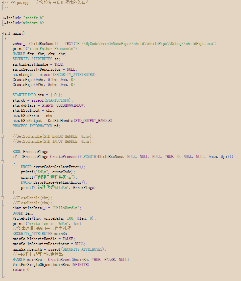Collapse the FPipe.cpp header comment block
241x281 pixels.
[x=2, y=3]
